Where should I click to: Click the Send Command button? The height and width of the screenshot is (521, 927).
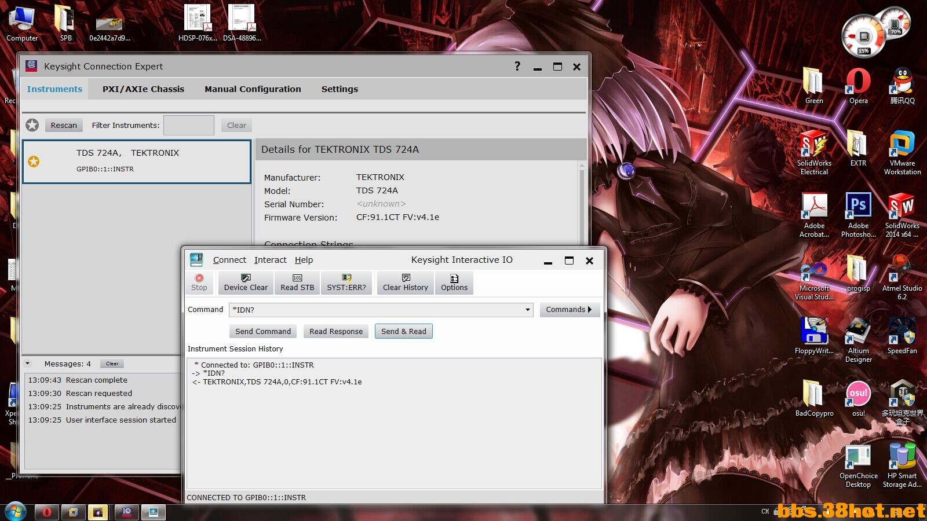point(263,331)
